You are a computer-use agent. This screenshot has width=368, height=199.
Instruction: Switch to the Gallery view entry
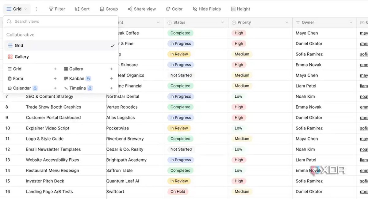61,57
